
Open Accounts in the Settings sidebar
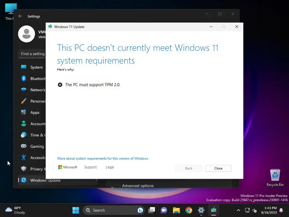pos(32,124)
